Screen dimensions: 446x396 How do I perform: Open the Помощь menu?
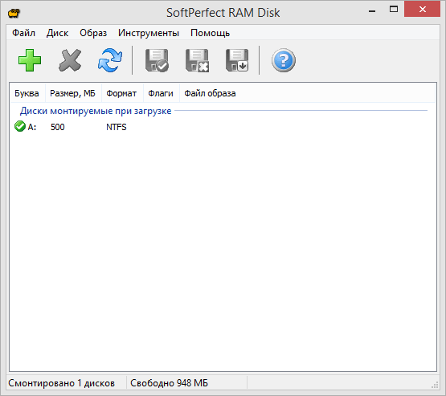click(x=211, y=33)
